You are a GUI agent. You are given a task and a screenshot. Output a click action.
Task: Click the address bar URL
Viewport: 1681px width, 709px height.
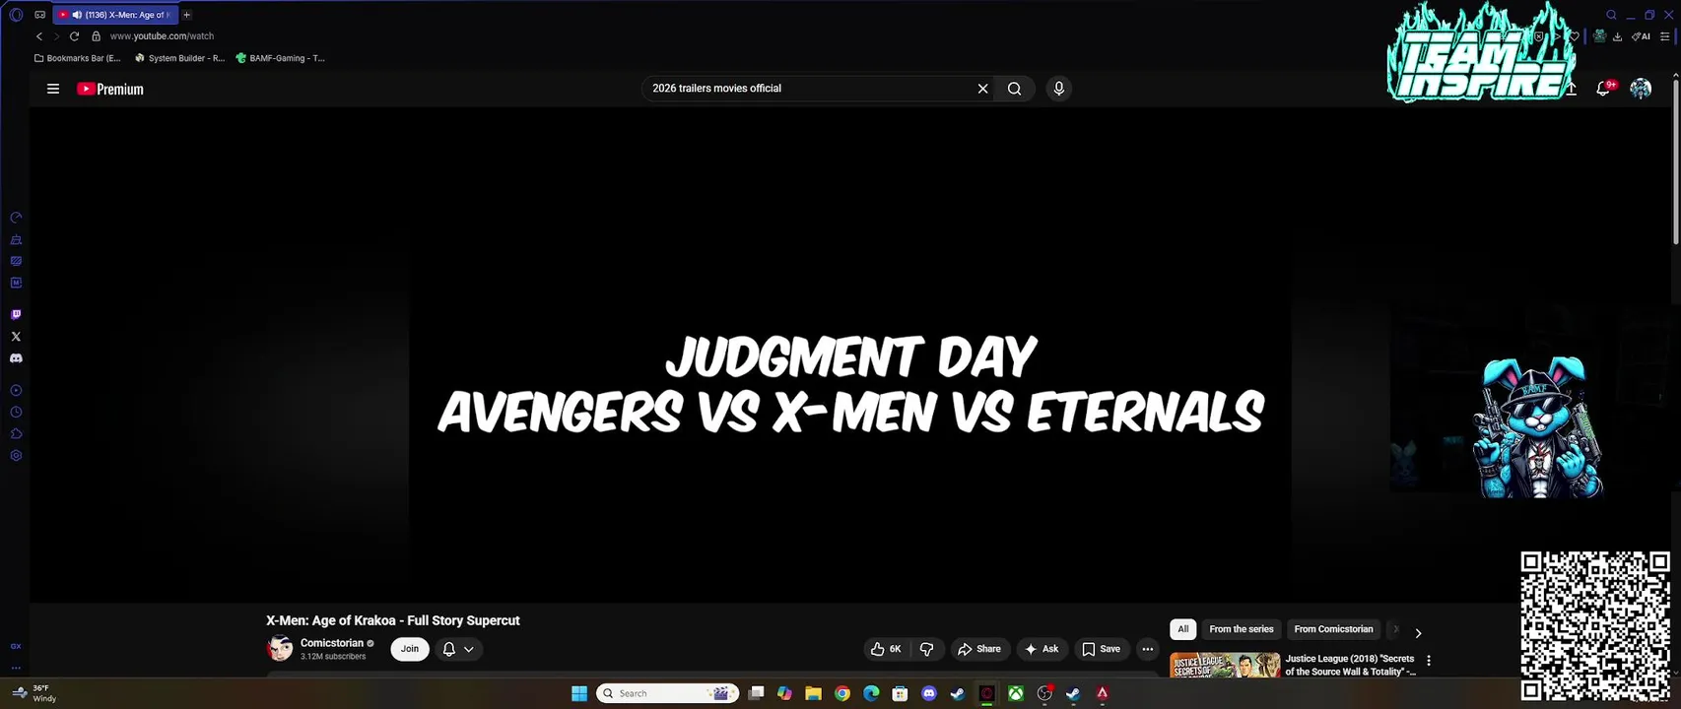pos(162,36)
